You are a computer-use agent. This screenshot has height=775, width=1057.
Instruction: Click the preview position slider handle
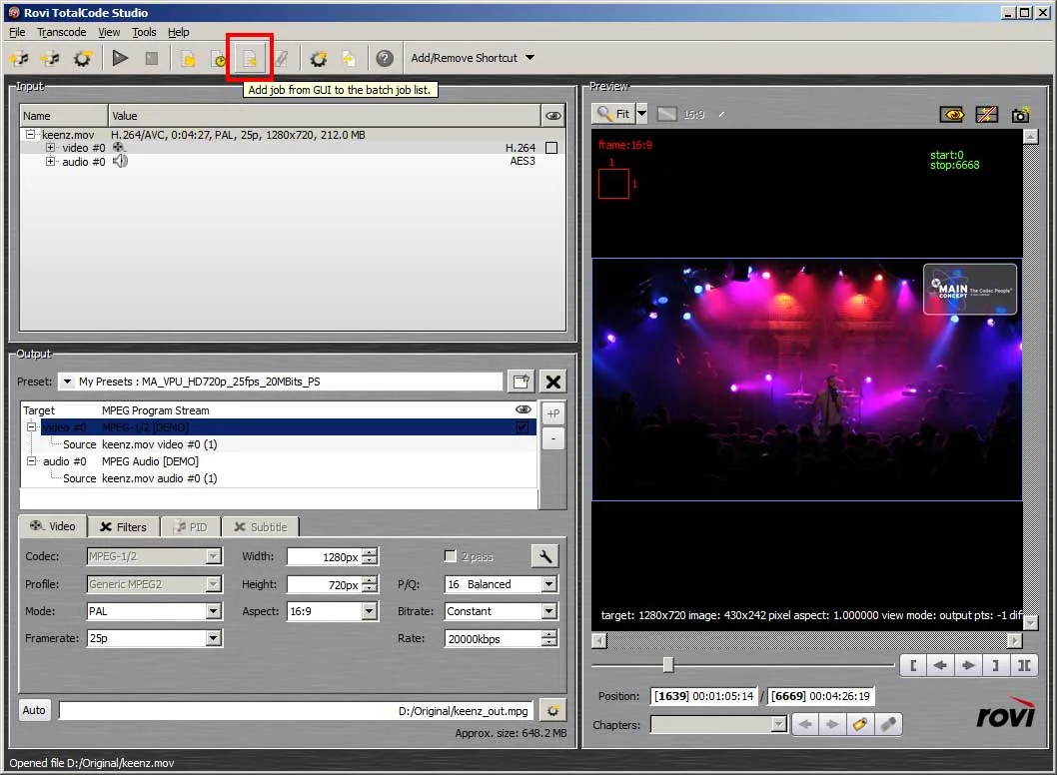[668, 665]
